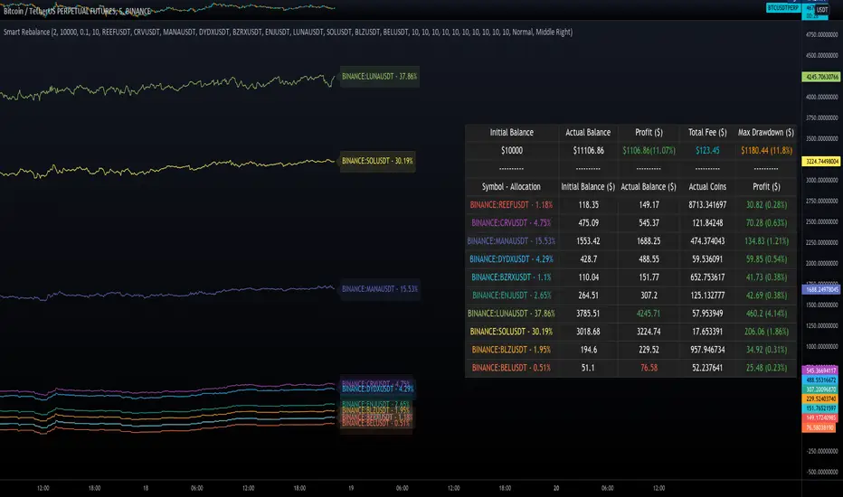Select the yellow 3224.74 price axis tag

point(822,160)
